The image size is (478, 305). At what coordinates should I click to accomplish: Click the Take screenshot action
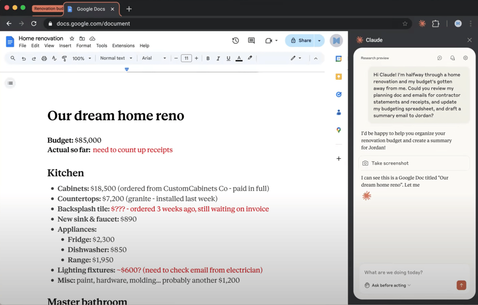414,163
